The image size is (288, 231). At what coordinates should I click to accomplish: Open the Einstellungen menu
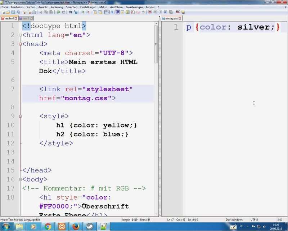88,7
